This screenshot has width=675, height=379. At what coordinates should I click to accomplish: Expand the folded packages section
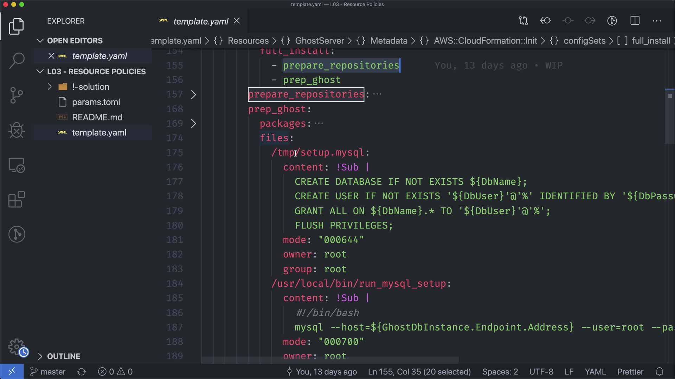click(193, 124)
